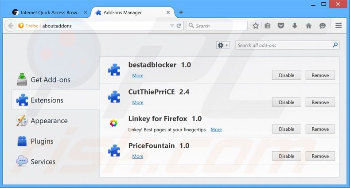Viewport: 350px width, 188px height.
Task: Select the Extensions category
Action: coord(55,100)
